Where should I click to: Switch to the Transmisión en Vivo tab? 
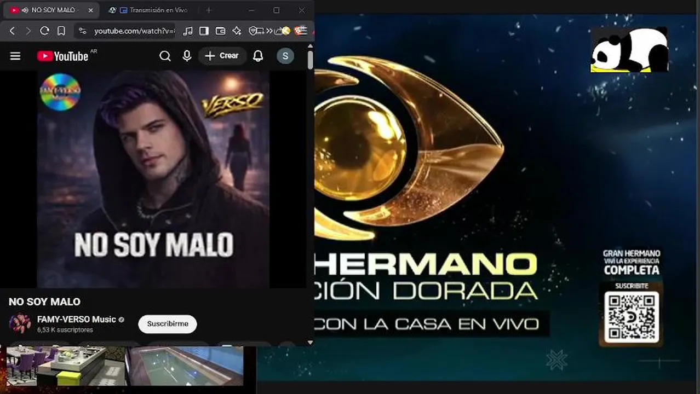[x=148, y=10]
